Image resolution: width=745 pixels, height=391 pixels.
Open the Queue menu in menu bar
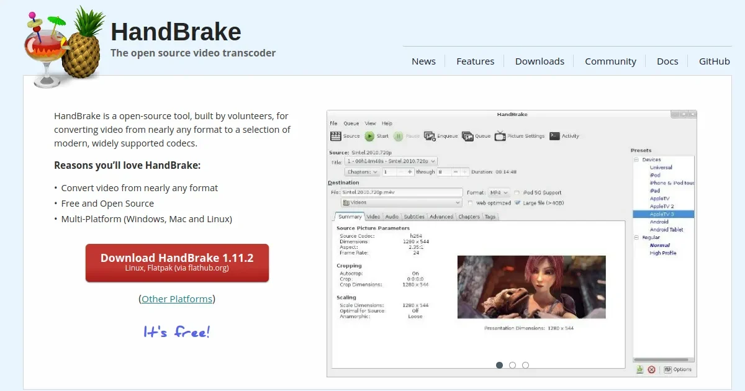(351, 124)
